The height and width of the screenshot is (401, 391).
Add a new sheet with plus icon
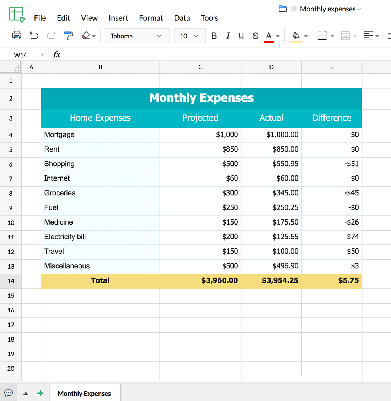point(41,393)
